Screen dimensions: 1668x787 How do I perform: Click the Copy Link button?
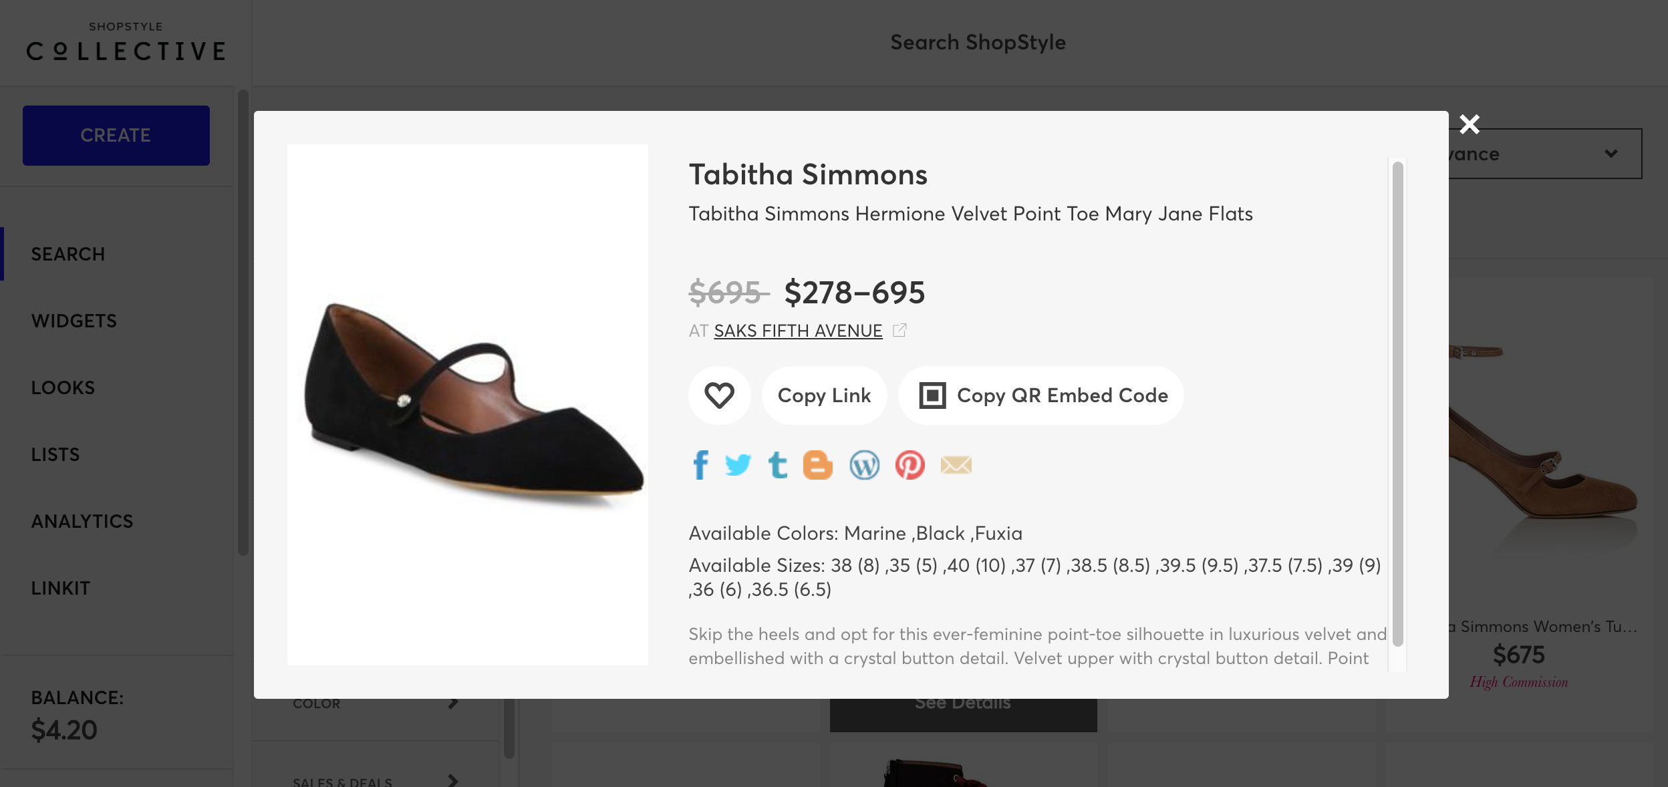[x=824, y=396]
